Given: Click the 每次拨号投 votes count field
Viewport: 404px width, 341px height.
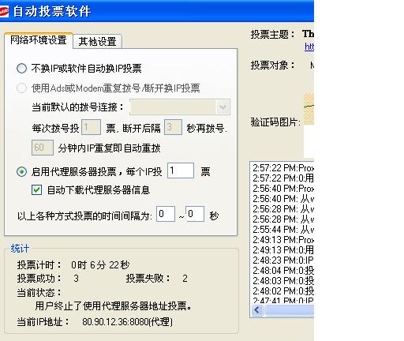Looking at the screenshot, I should 91,127.
